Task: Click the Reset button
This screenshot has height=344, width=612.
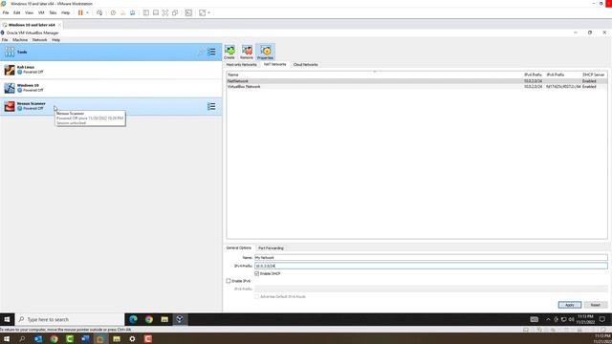Action: pyautogui.click(x=596, y=305)
